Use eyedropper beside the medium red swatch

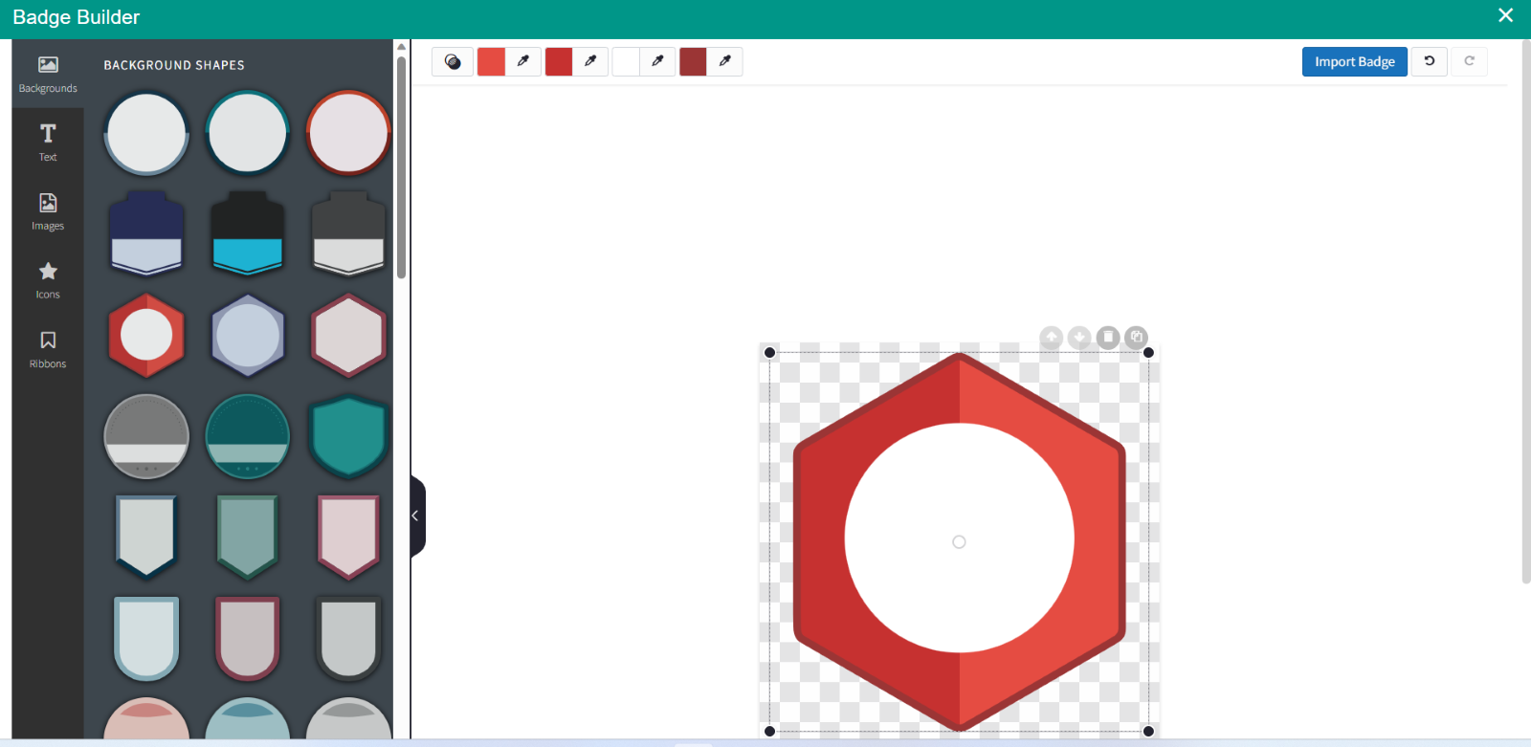[x=590, y=62]
